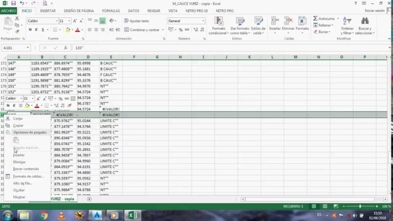Click the Format Painter brush icon
The image size is (393, 221).
point(17,32)
